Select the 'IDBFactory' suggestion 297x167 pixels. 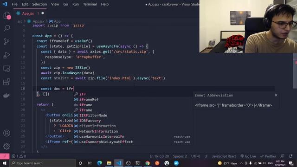(x=133, y=121)
